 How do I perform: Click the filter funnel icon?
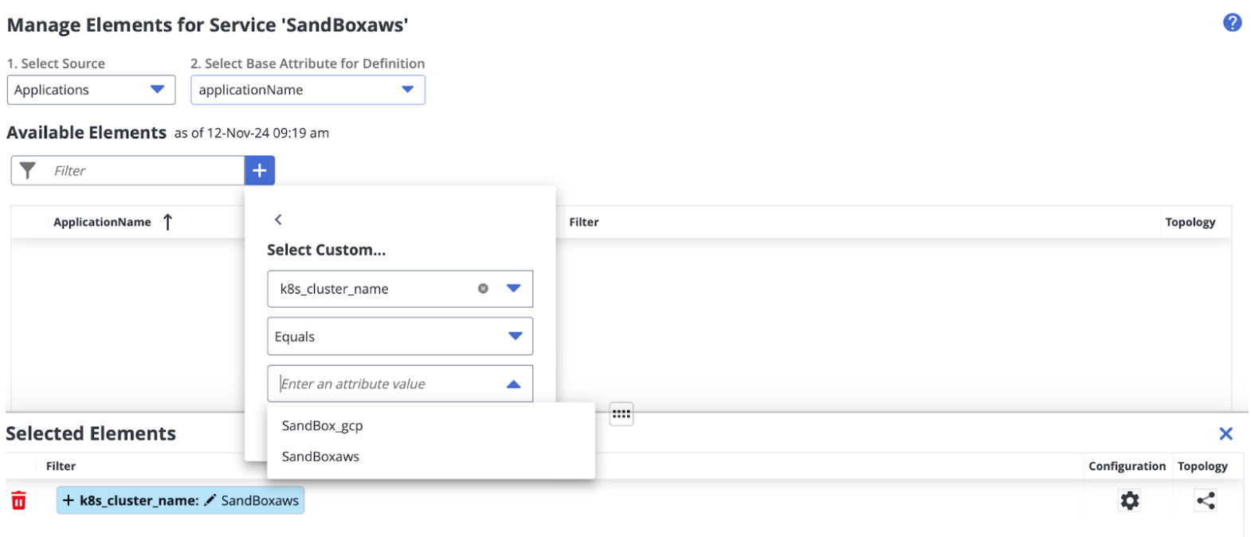point(28,170)
